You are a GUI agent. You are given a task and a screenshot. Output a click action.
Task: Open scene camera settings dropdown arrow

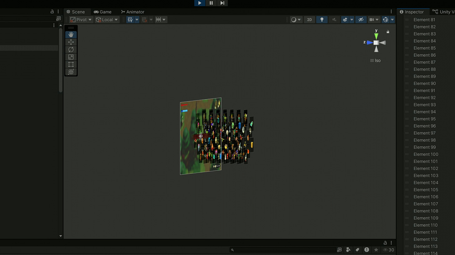[x=377, y=20]
